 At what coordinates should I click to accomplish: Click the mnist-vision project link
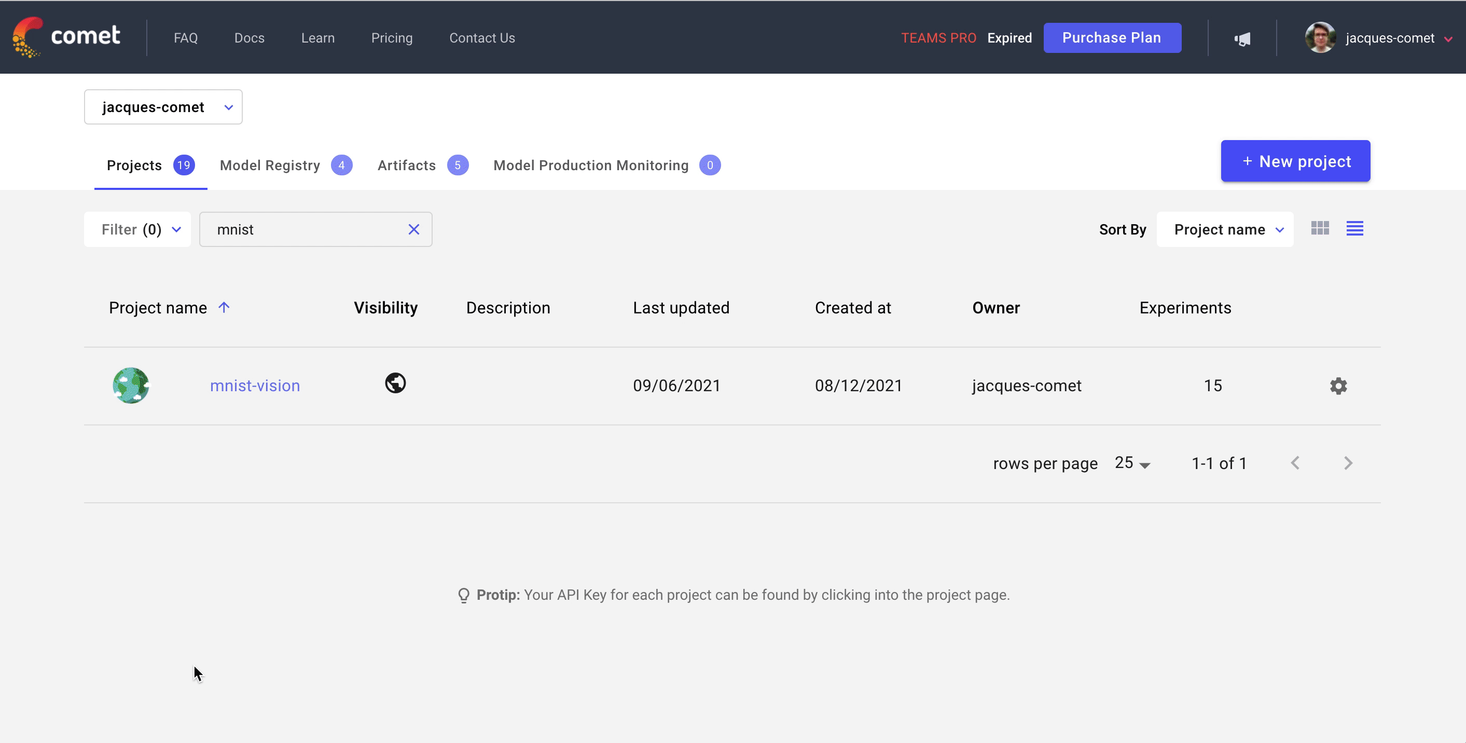[255, 385]
